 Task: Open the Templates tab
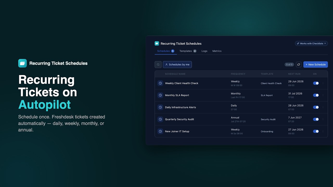tap(188, 51)
